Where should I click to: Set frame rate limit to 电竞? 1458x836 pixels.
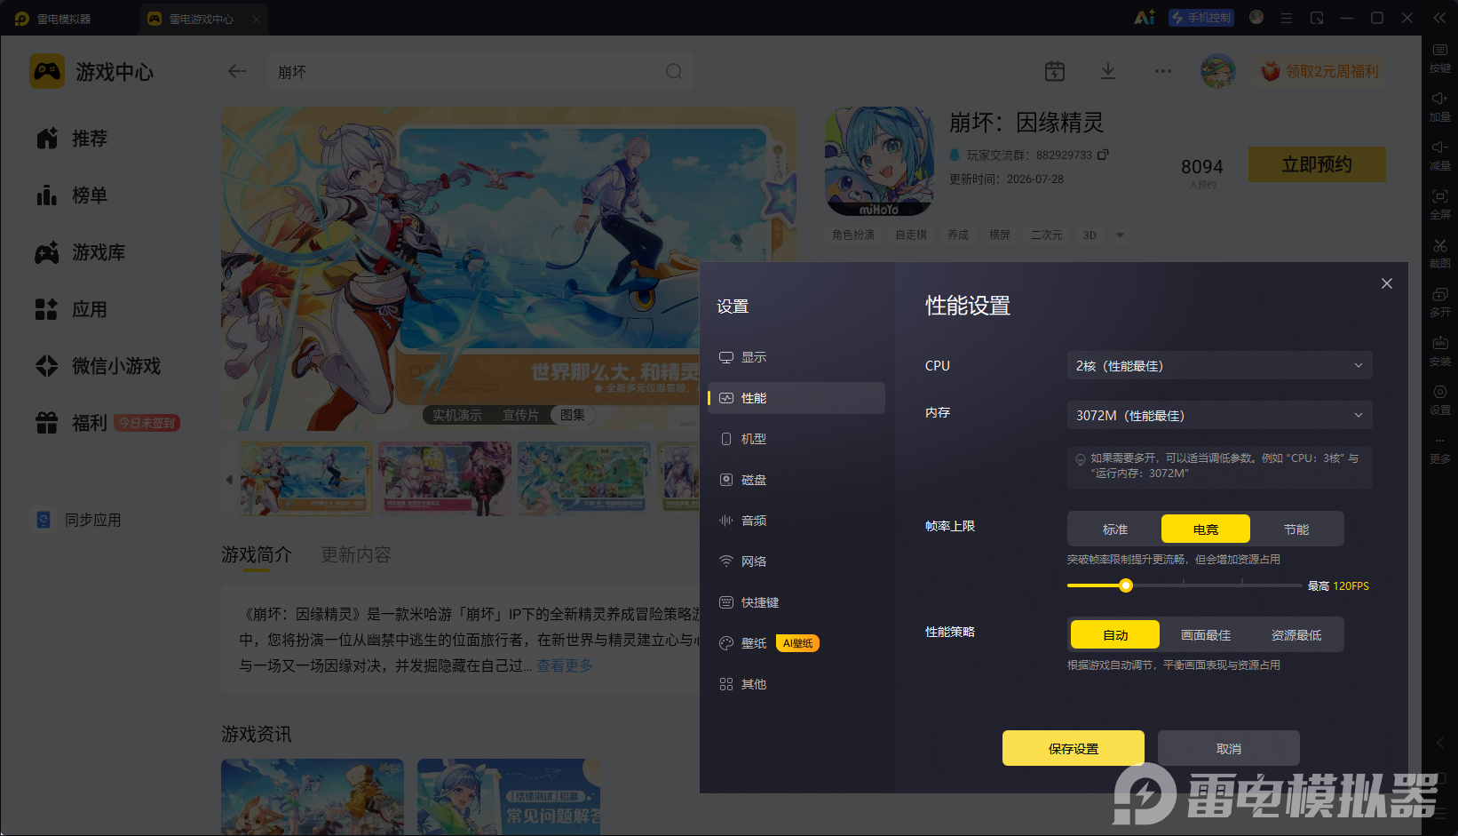(1206, 529)
